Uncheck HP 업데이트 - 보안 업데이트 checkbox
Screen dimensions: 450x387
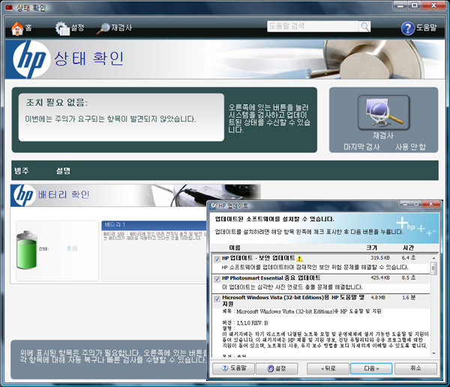pyautogui.click(x=217, y=259)
